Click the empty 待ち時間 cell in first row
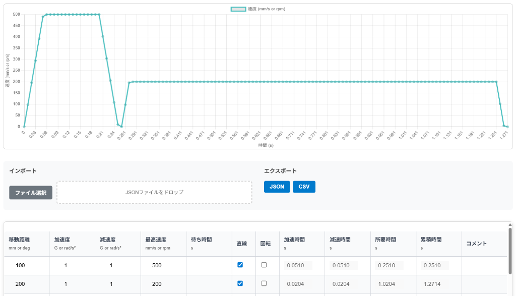 point(209,265)
